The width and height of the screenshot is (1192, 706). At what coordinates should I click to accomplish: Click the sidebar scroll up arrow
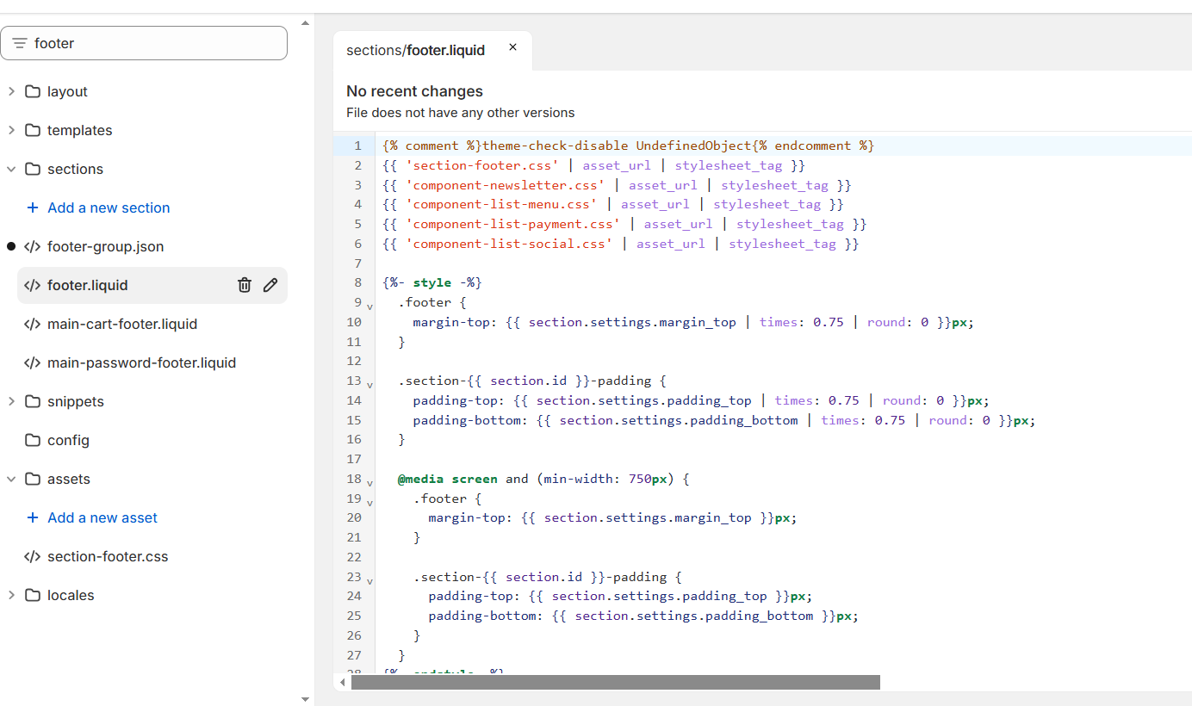tap(306, 23)
